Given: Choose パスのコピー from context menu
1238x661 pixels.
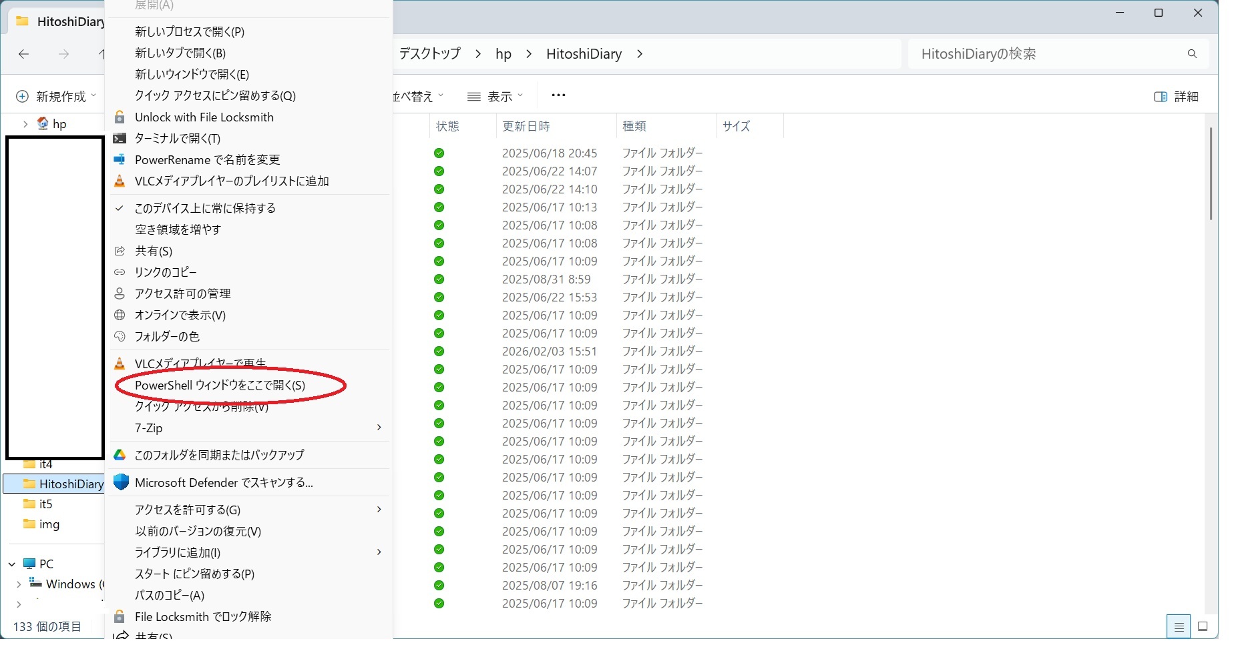Looking at the screenshot, I should [170, 595].
